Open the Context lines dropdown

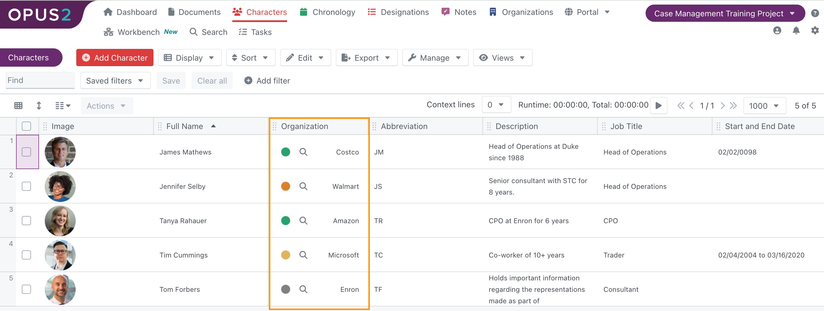point(496,105)
